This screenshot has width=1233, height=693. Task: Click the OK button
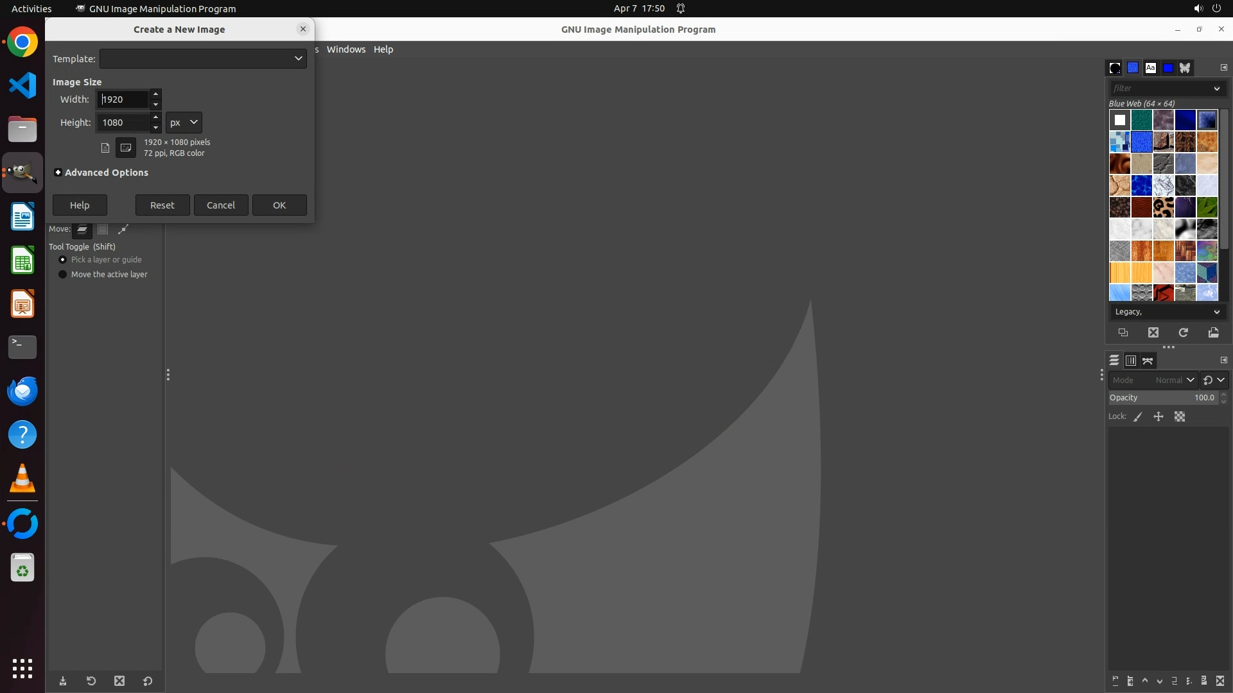tap(279, 205)
